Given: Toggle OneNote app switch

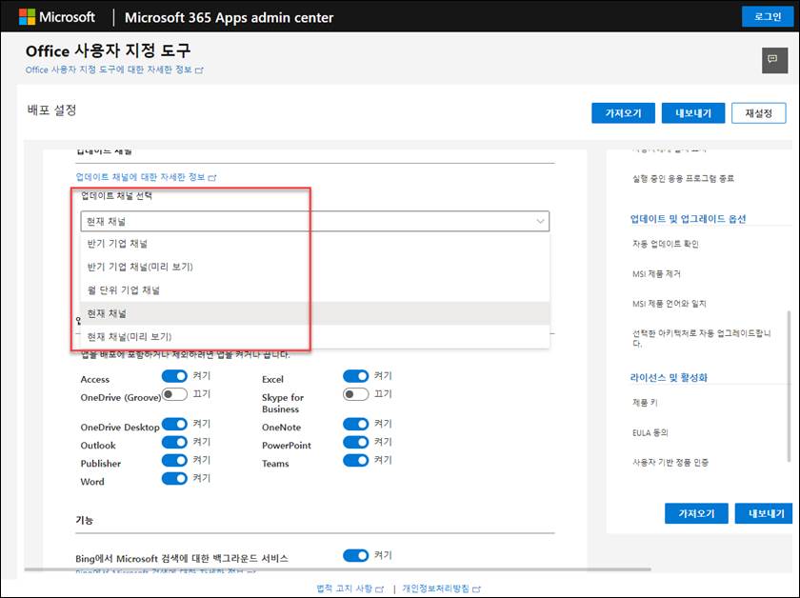Looking at the screenshot, I should coord(355,424).
